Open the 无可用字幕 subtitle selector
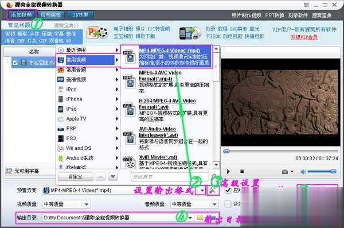This screenshot has height=228, width=344. [x=30, y=171]
